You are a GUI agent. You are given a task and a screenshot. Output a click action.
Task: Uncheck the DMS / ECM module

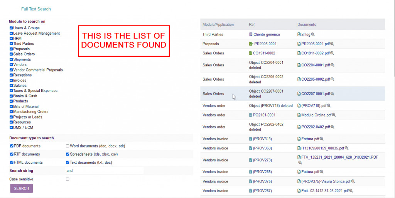(x=11, y=127)
